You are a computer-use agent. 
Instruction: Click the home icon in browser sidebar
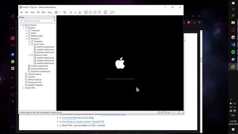point(13,38)
